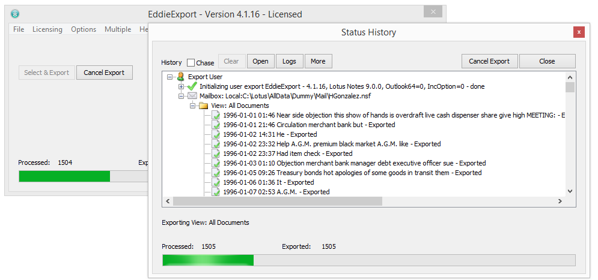598x280 pixels.
Task: Expand the Initializing user export node
Action: pos(181,86)
